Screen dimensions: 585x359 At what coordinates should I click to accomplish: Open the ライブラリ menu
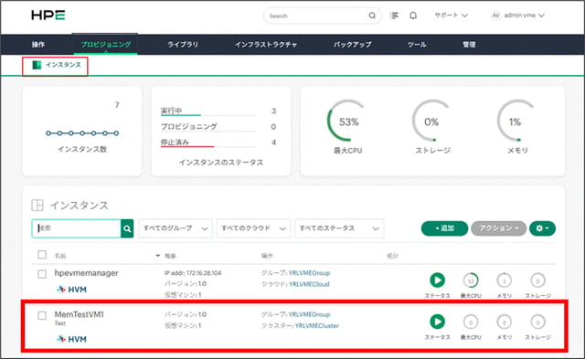[x=183, y=45]
